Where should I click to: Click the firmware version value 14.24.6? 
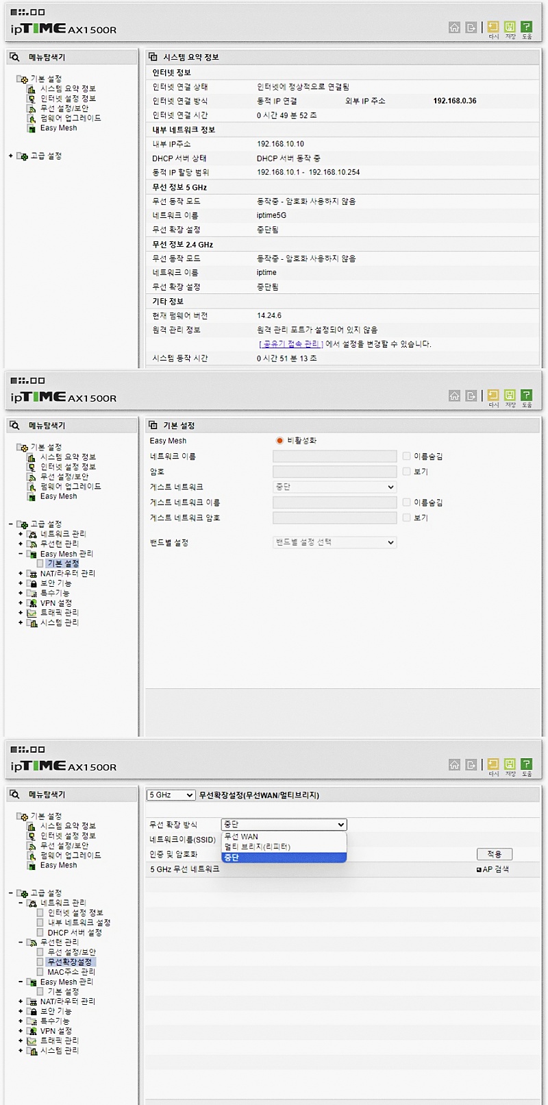(x=269, y=316)
